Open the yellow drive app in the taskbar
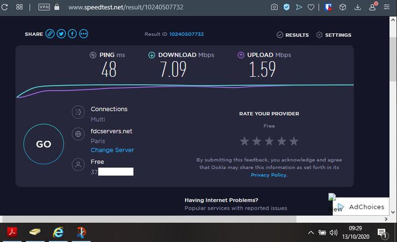397x242 pixels. tap(34, 232)
